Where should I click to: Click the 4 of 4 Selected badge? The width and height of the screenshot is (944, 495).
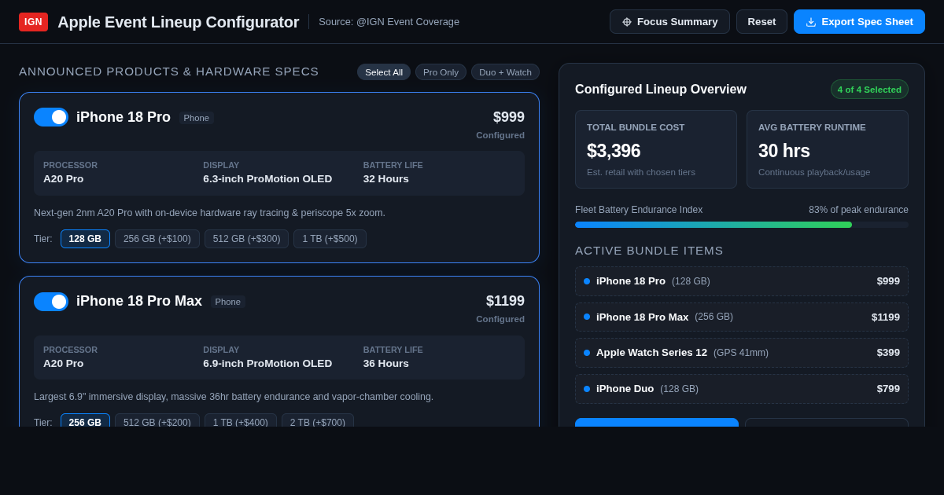[x=869, y=90]
